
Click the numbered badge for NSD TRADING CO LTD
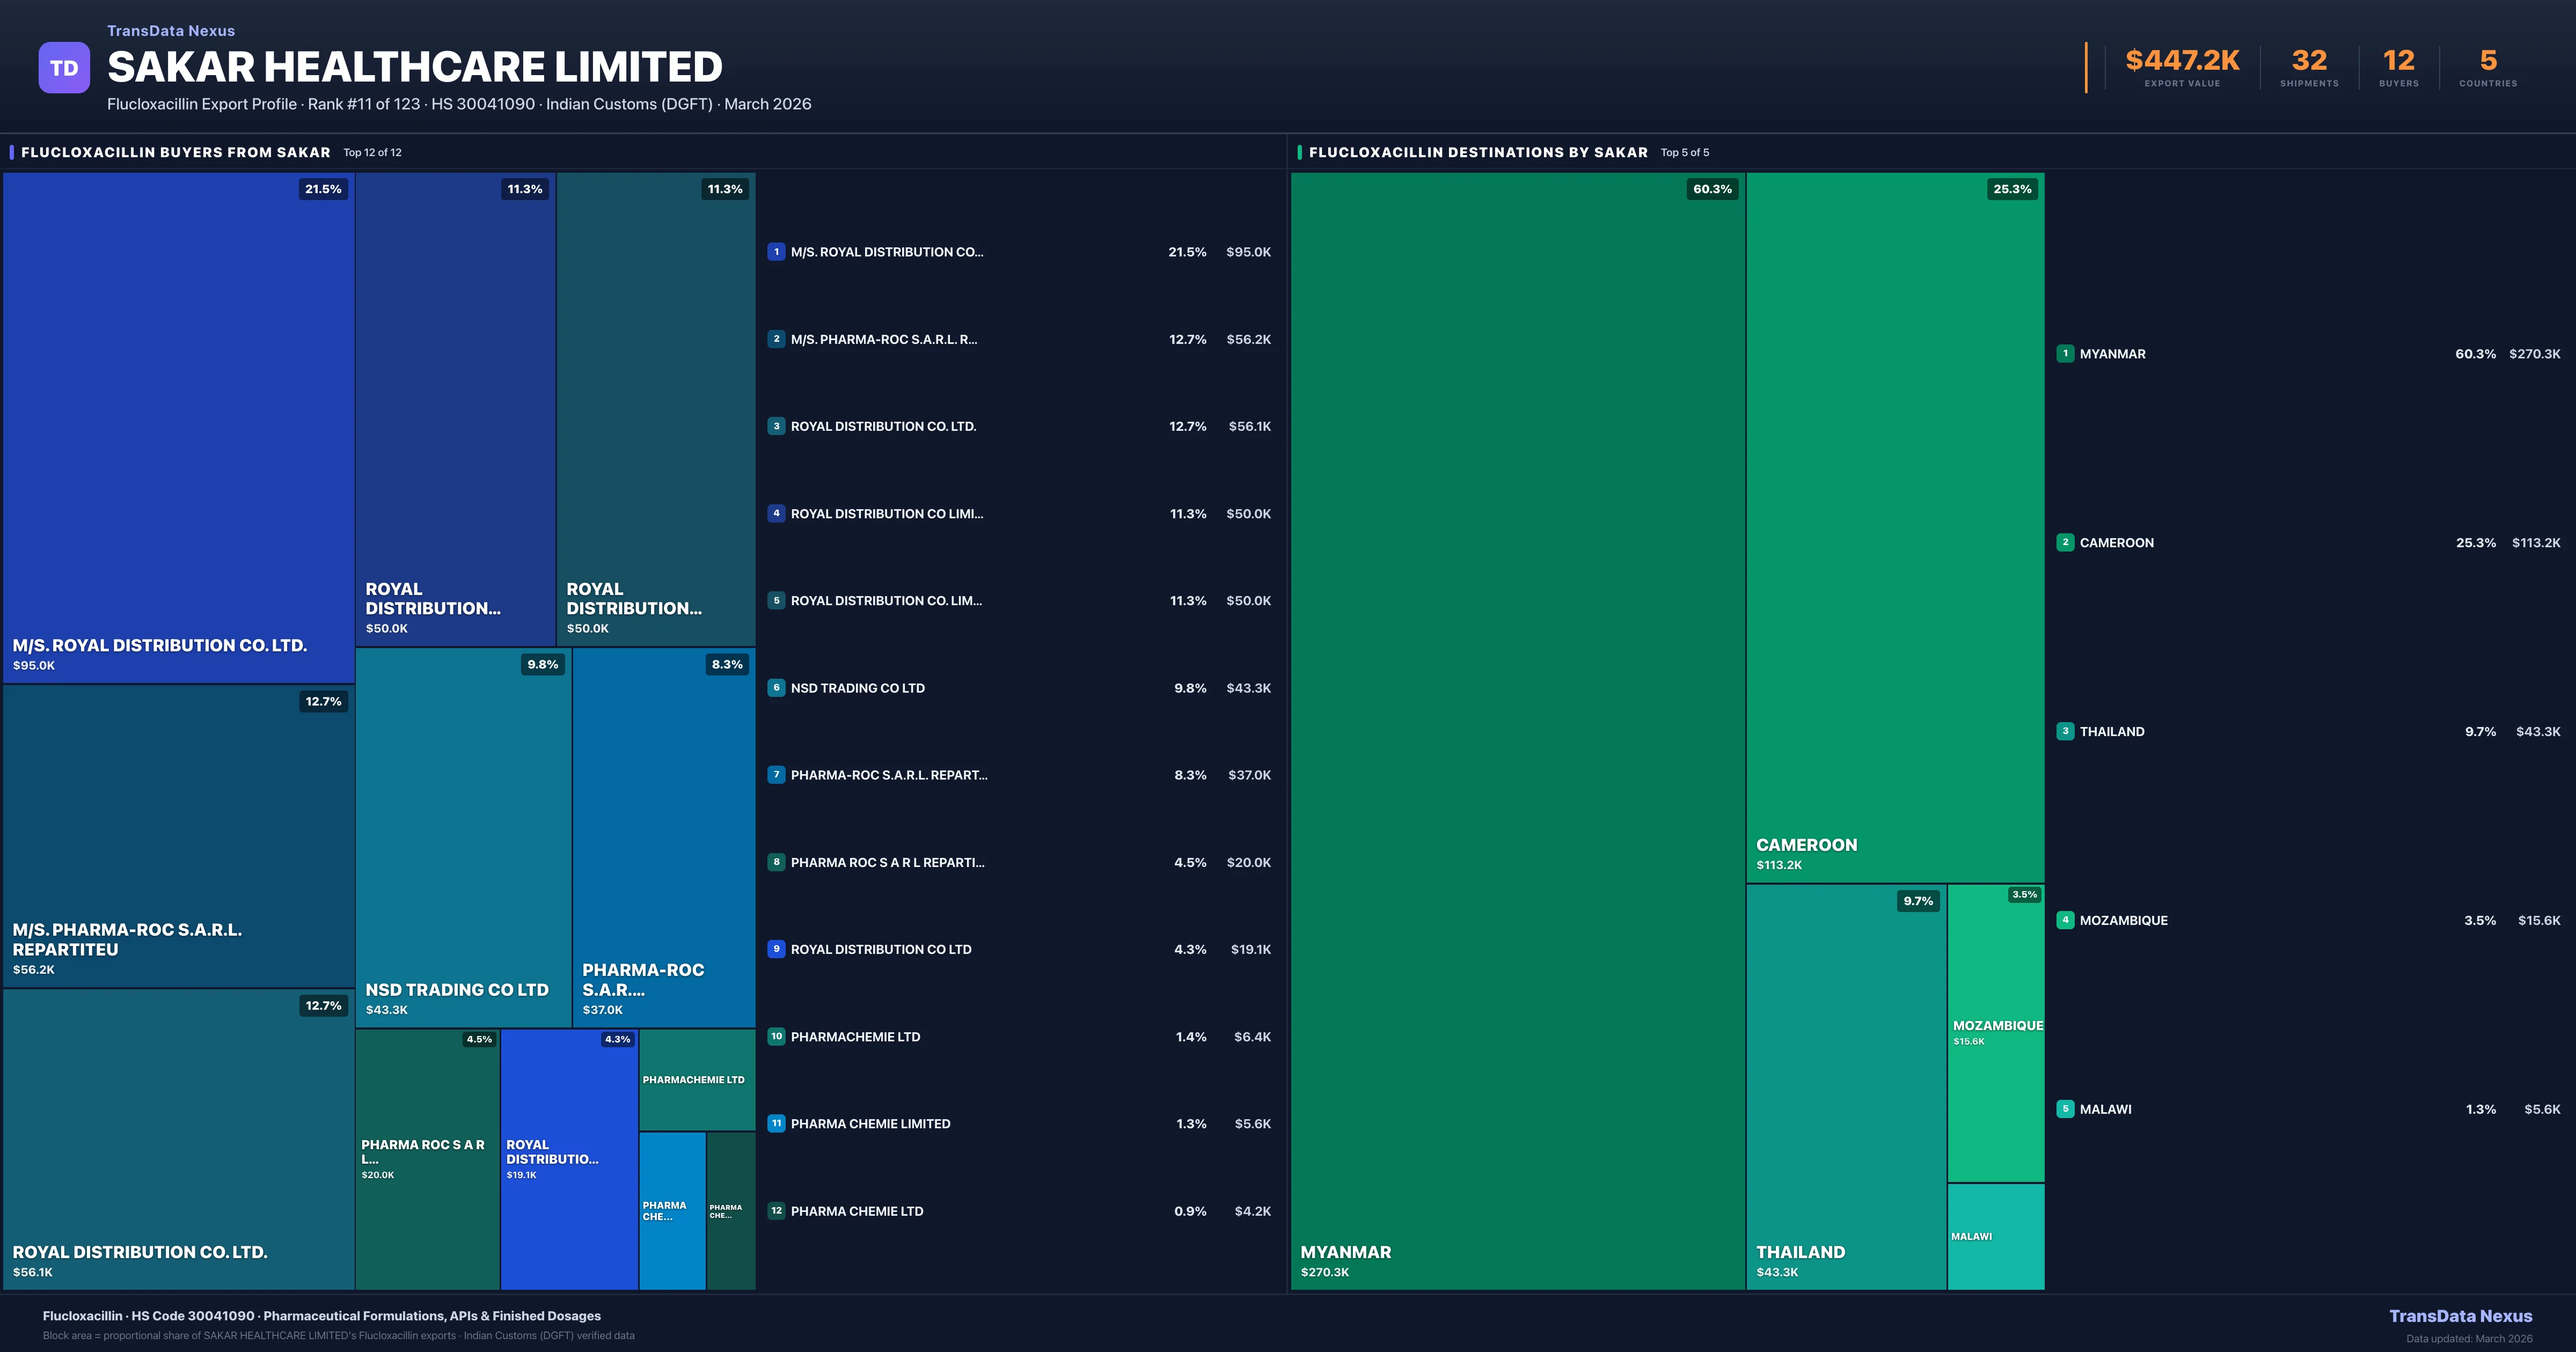(776, 688)
